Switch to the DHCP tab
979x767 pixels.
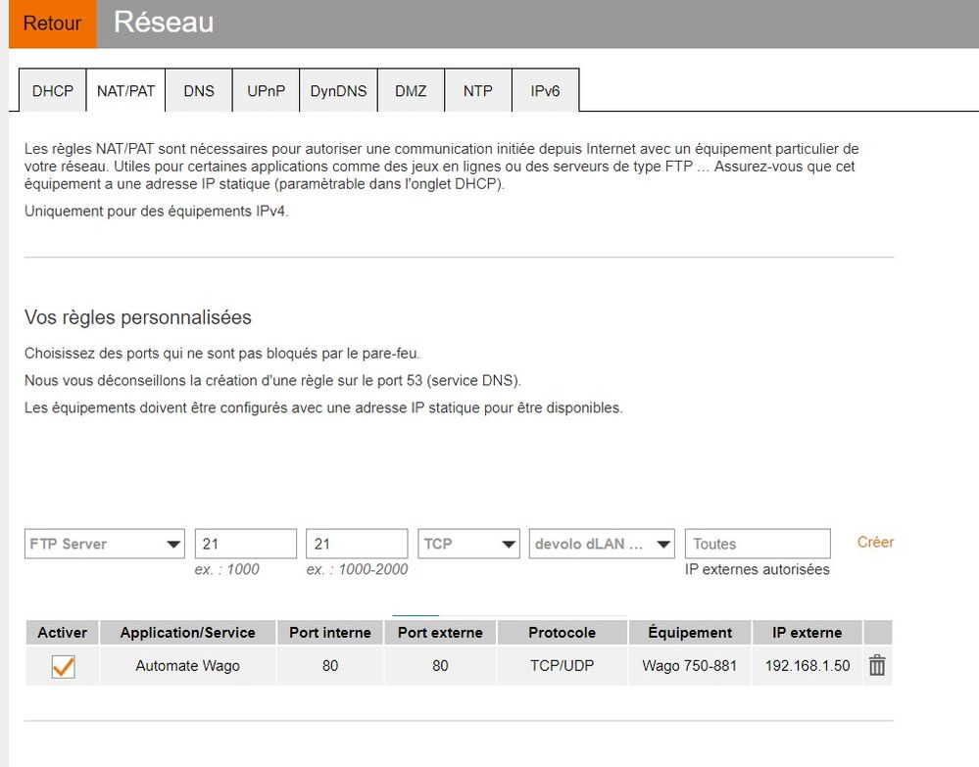click(53, 91)
